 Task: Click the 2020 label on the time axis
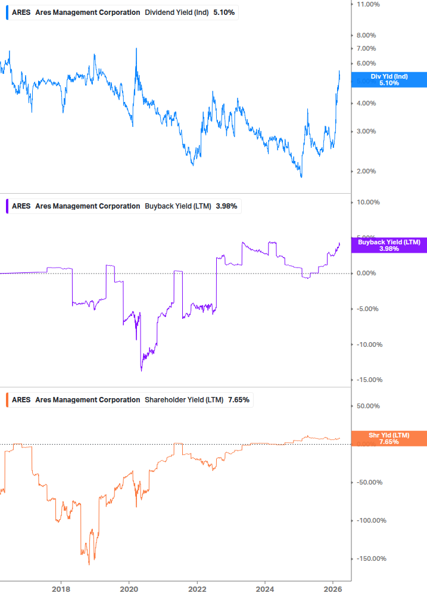129,589
